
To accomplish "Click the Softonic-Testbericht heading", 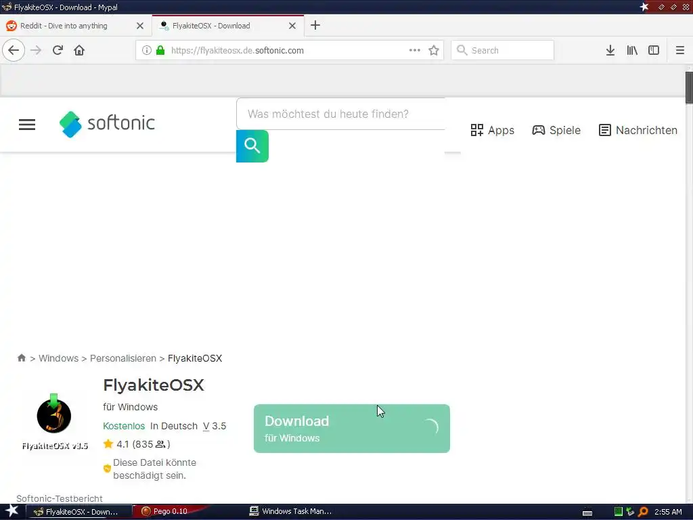I will 60,498.
